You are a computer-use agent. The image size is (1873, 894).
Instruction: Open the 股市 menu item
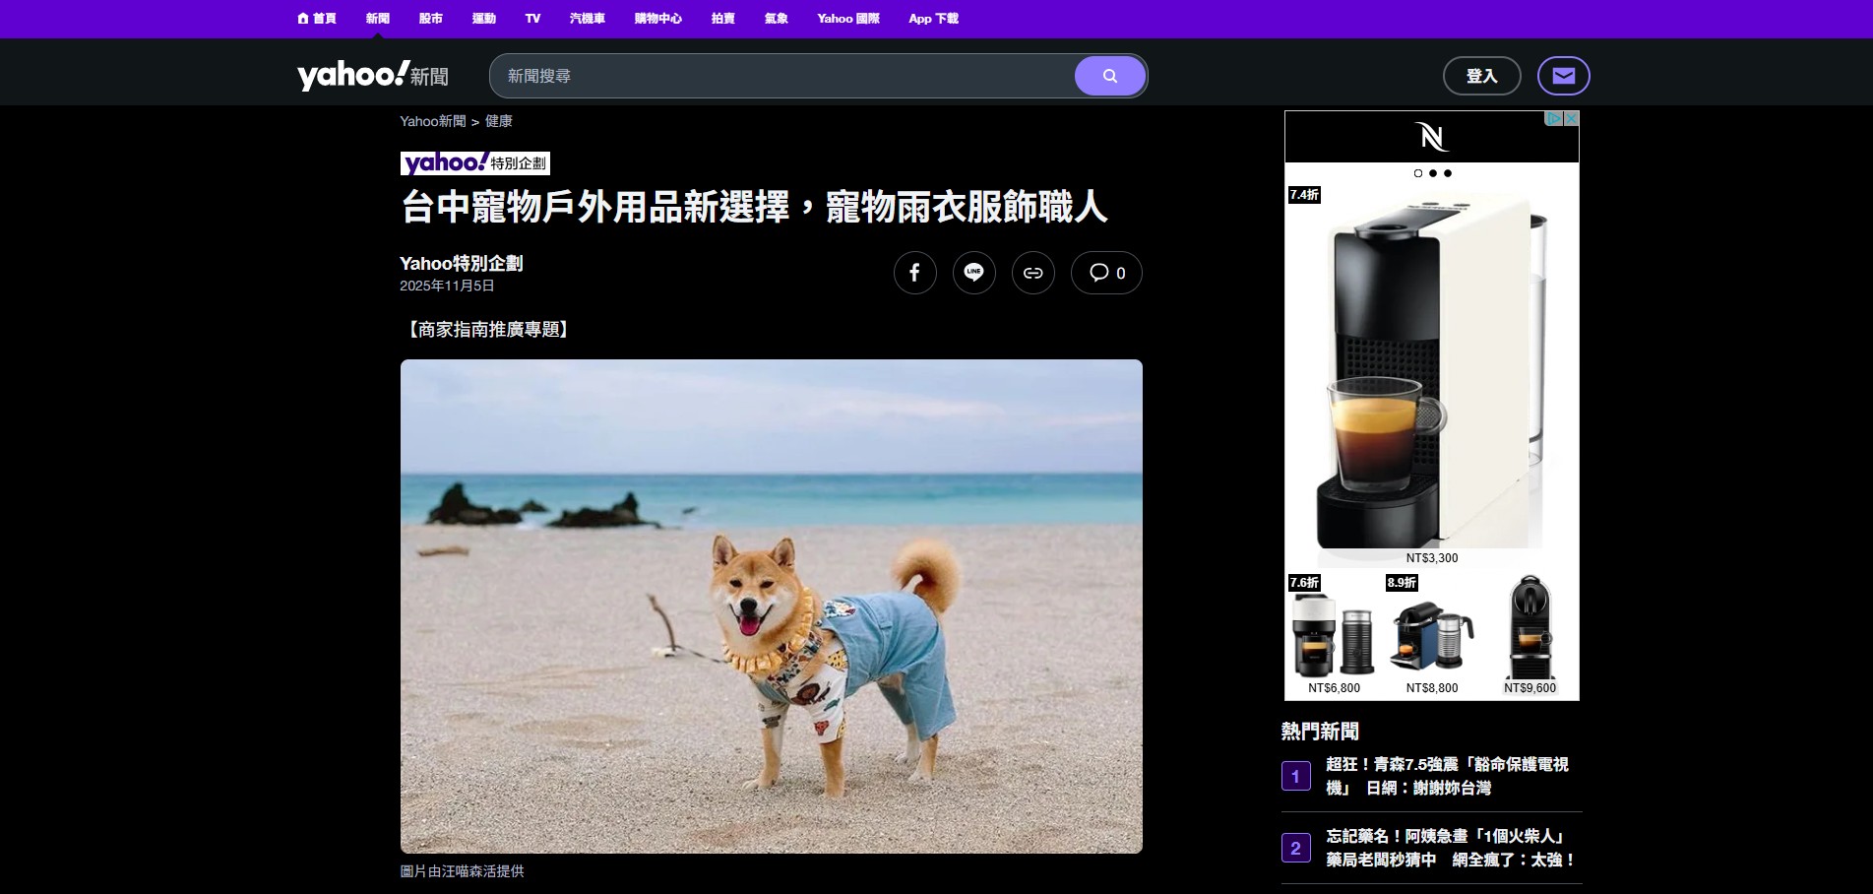tap(430, 19)
